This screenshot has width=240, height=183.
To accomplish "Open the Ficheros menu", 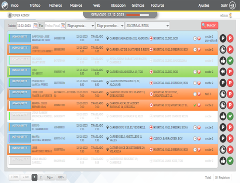I will tap(55, 6).
